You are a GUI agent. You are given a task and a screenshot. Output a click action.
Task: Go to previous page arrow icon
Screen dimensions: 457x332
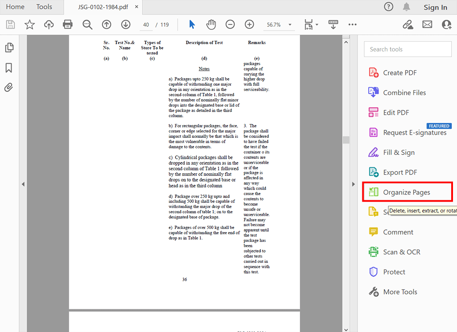point(106,25)
